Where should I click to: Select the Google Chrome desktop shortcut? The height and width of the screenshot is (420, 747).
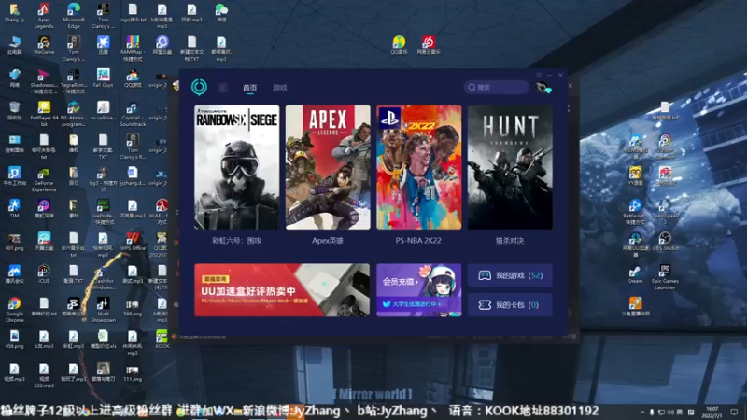pyautogui.click(x=14, y=310)
